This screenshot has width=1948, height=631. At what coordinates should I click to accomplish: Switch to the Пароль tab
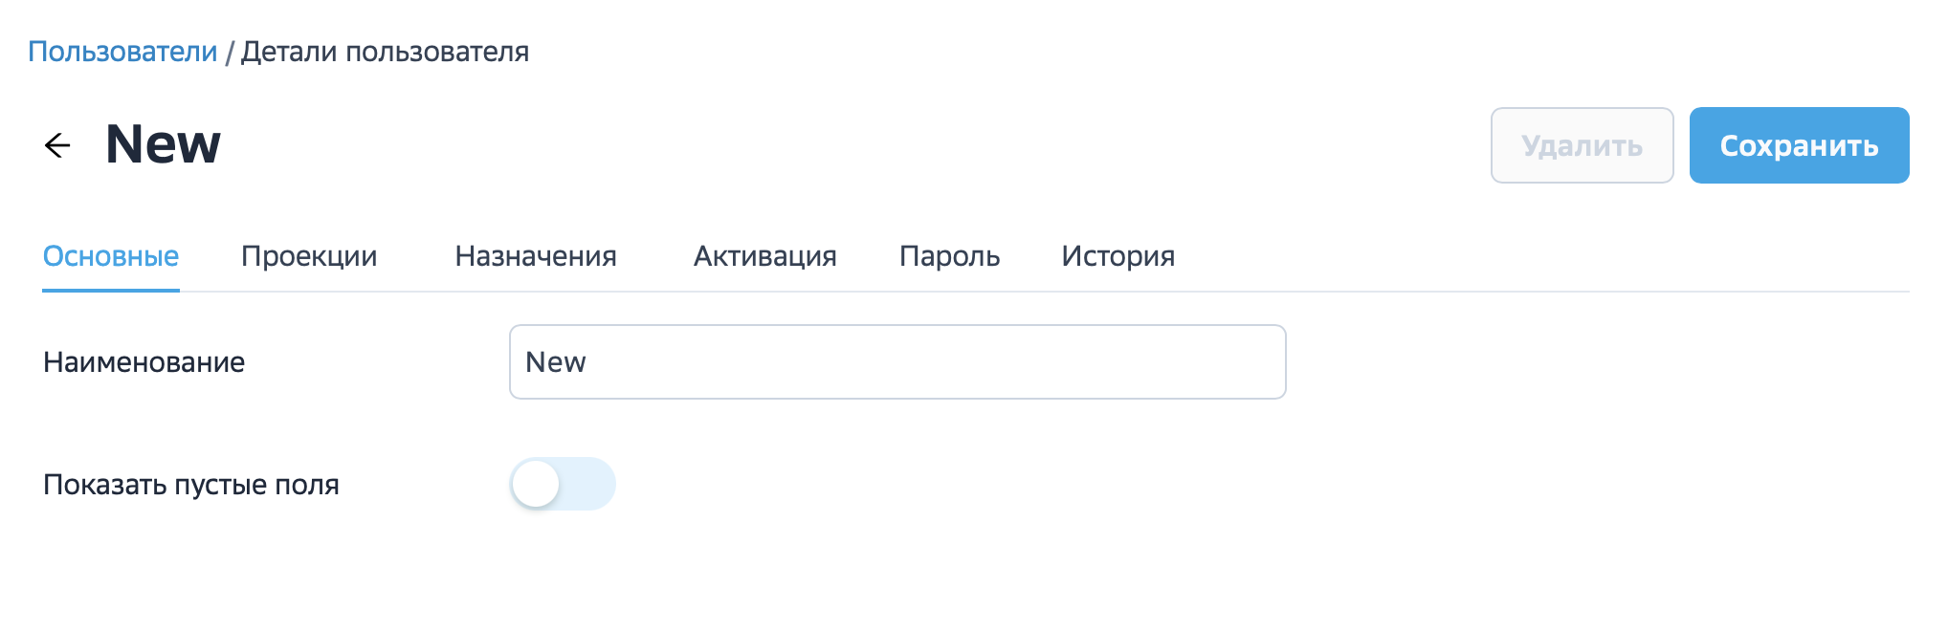click(949, 256)
